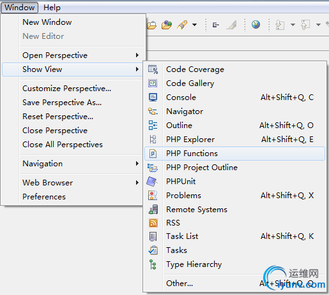The width and height of the screenshot is (329, 295).
Task: Click the 'Alt+Shift+Q, E' PHP Explorer shortcut
Action: tap(287, 140)
